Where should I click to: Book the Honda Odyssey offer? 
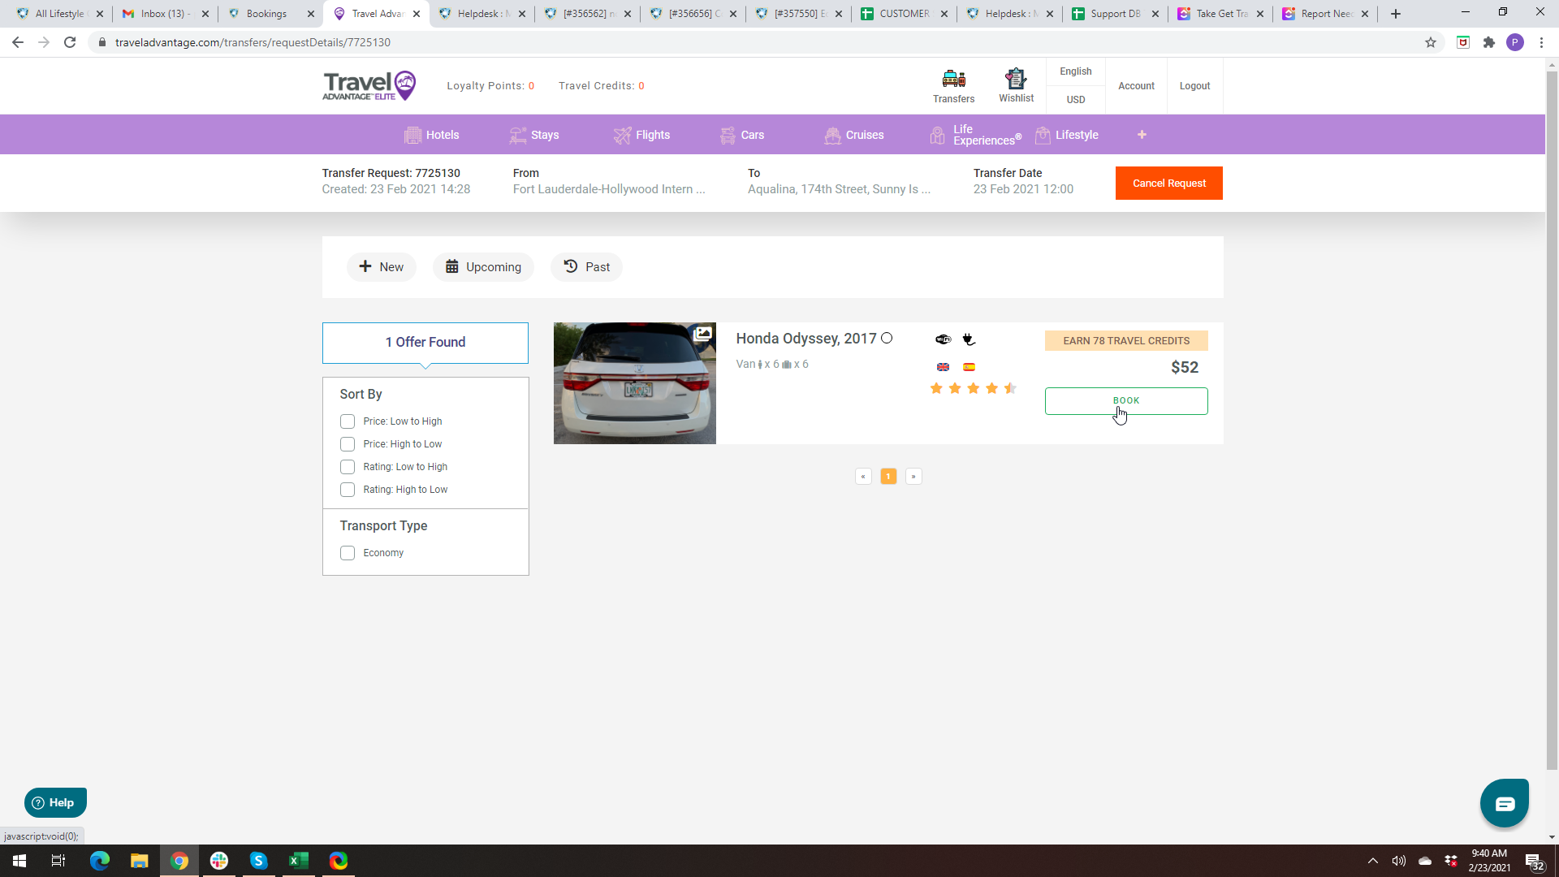[1125, 401]
